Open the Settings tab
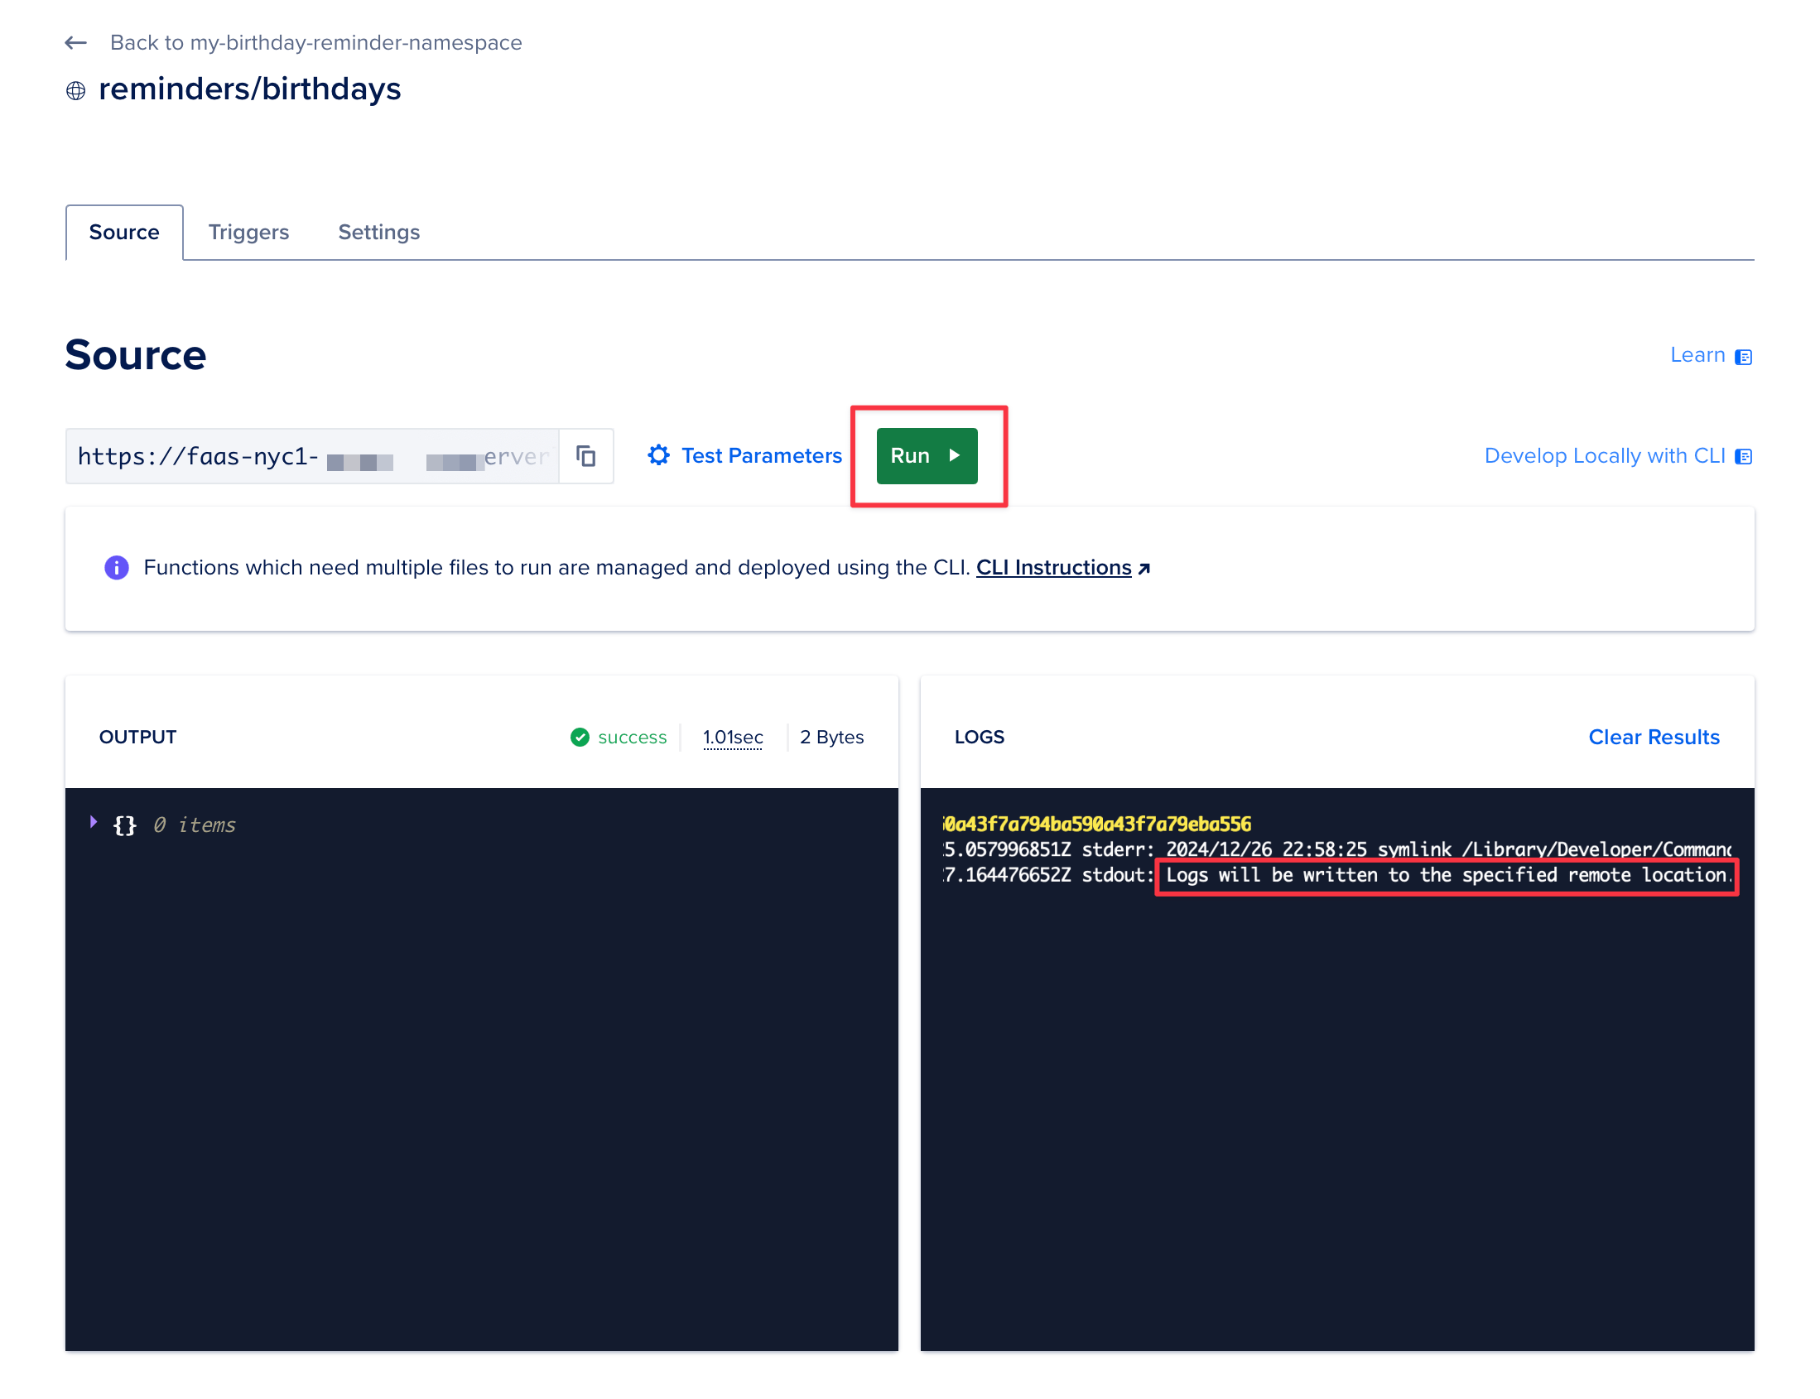1820x1399 pixels. [379, 233]
